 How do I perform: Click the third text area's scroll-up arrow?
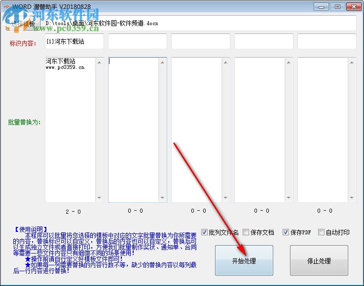[225, 63]
